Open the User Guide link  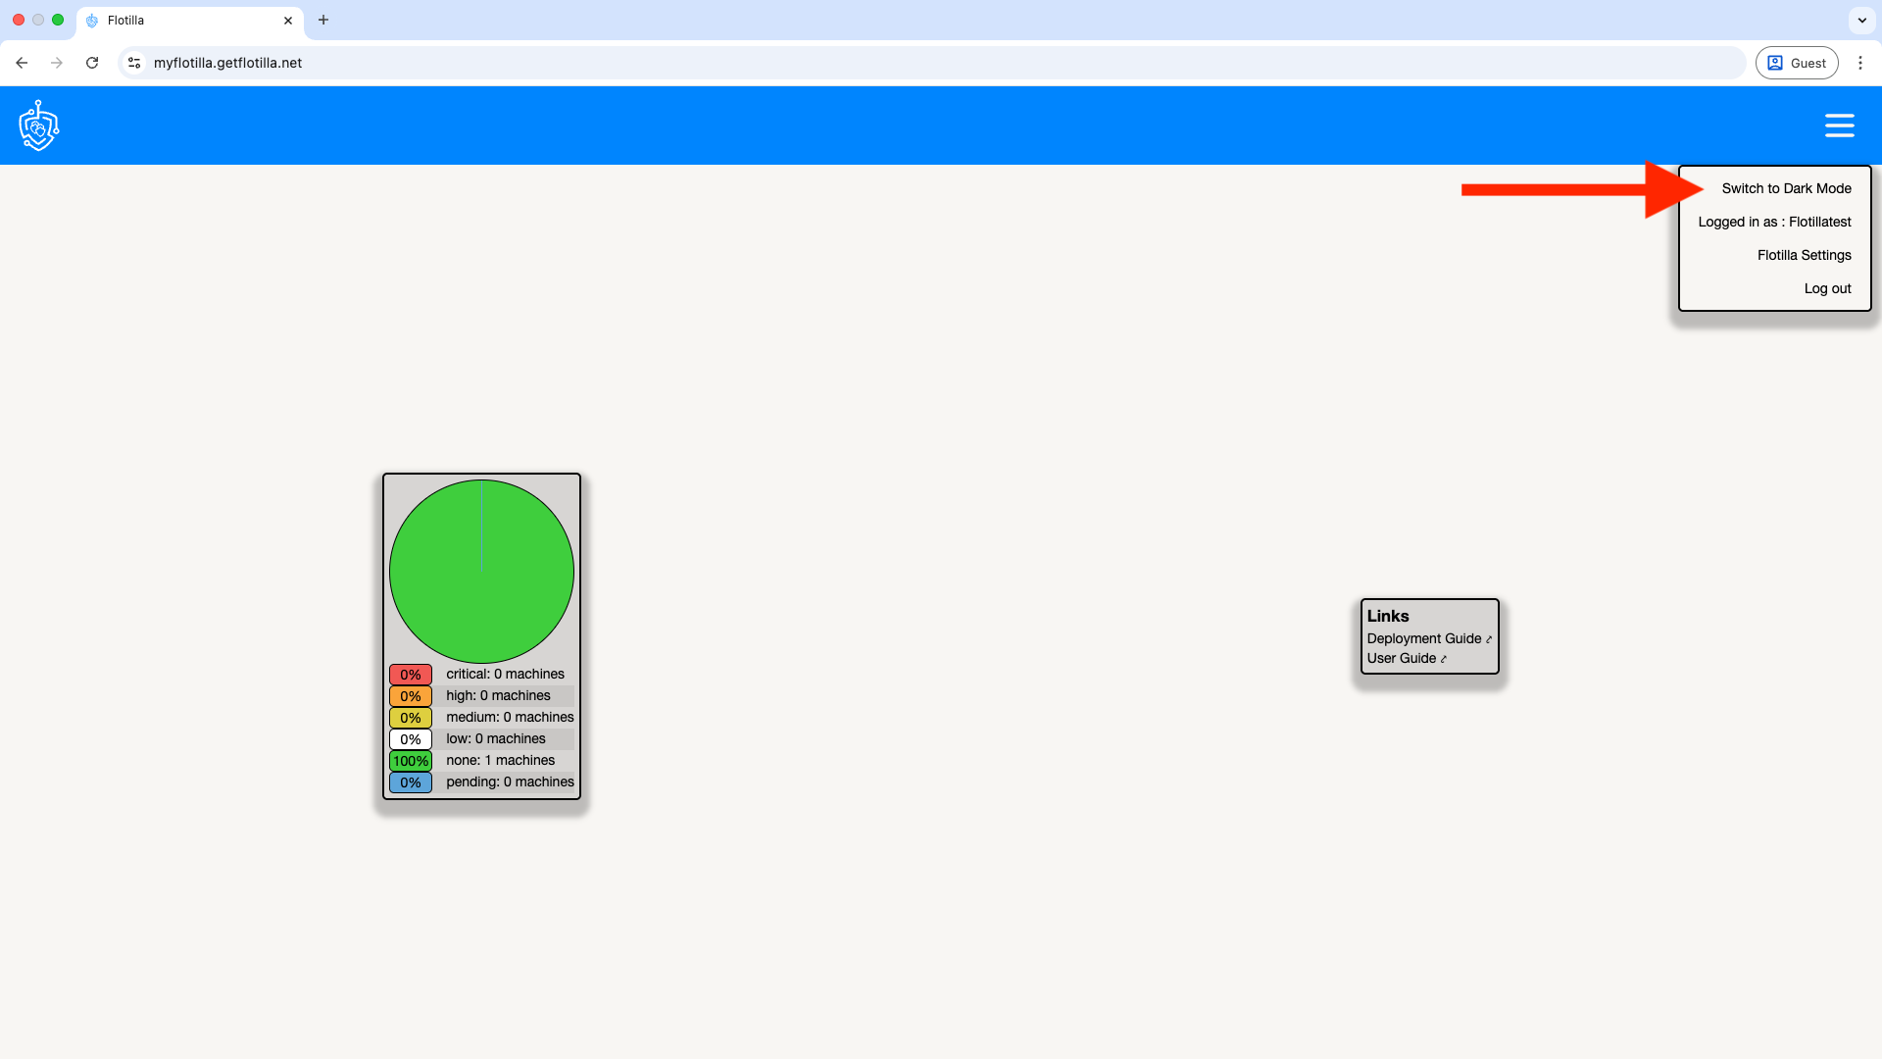coord(1402,658)
